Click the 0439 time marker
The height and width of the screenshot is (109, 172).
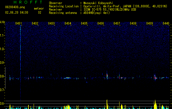[150, 23]
